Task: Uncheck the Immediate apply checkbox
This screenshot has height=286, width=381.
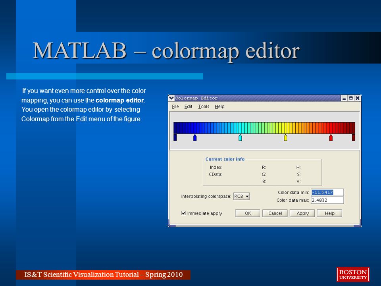Action: (x=183, y=213)
